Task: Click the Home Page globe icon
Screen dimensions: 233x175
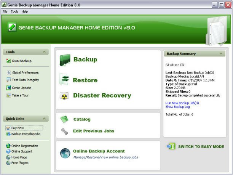Action: [x=8, y=157]
